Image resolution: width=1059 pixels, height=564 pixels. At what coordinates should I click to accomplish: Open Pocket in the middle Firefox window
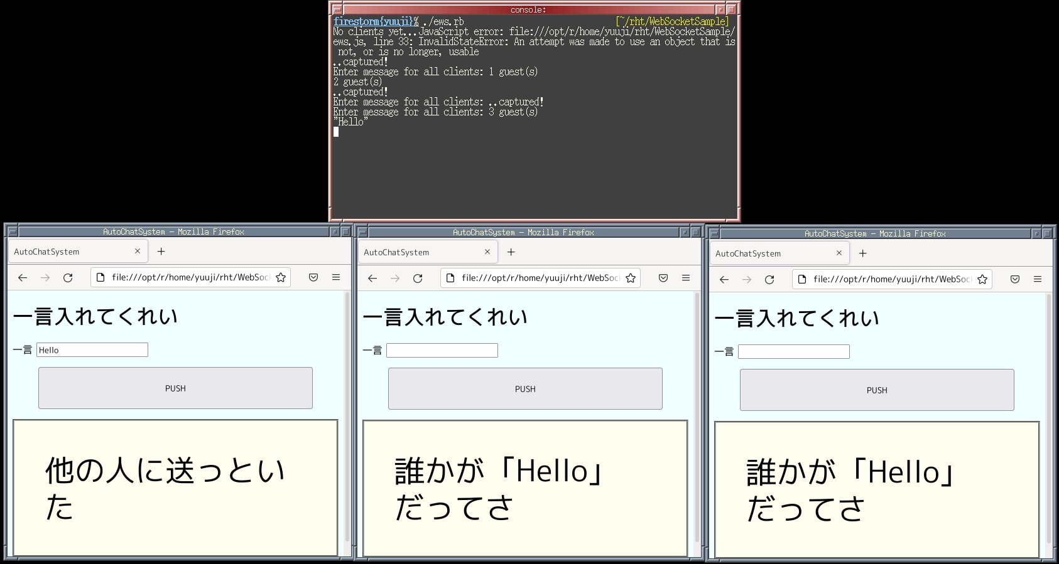(663, 279)
